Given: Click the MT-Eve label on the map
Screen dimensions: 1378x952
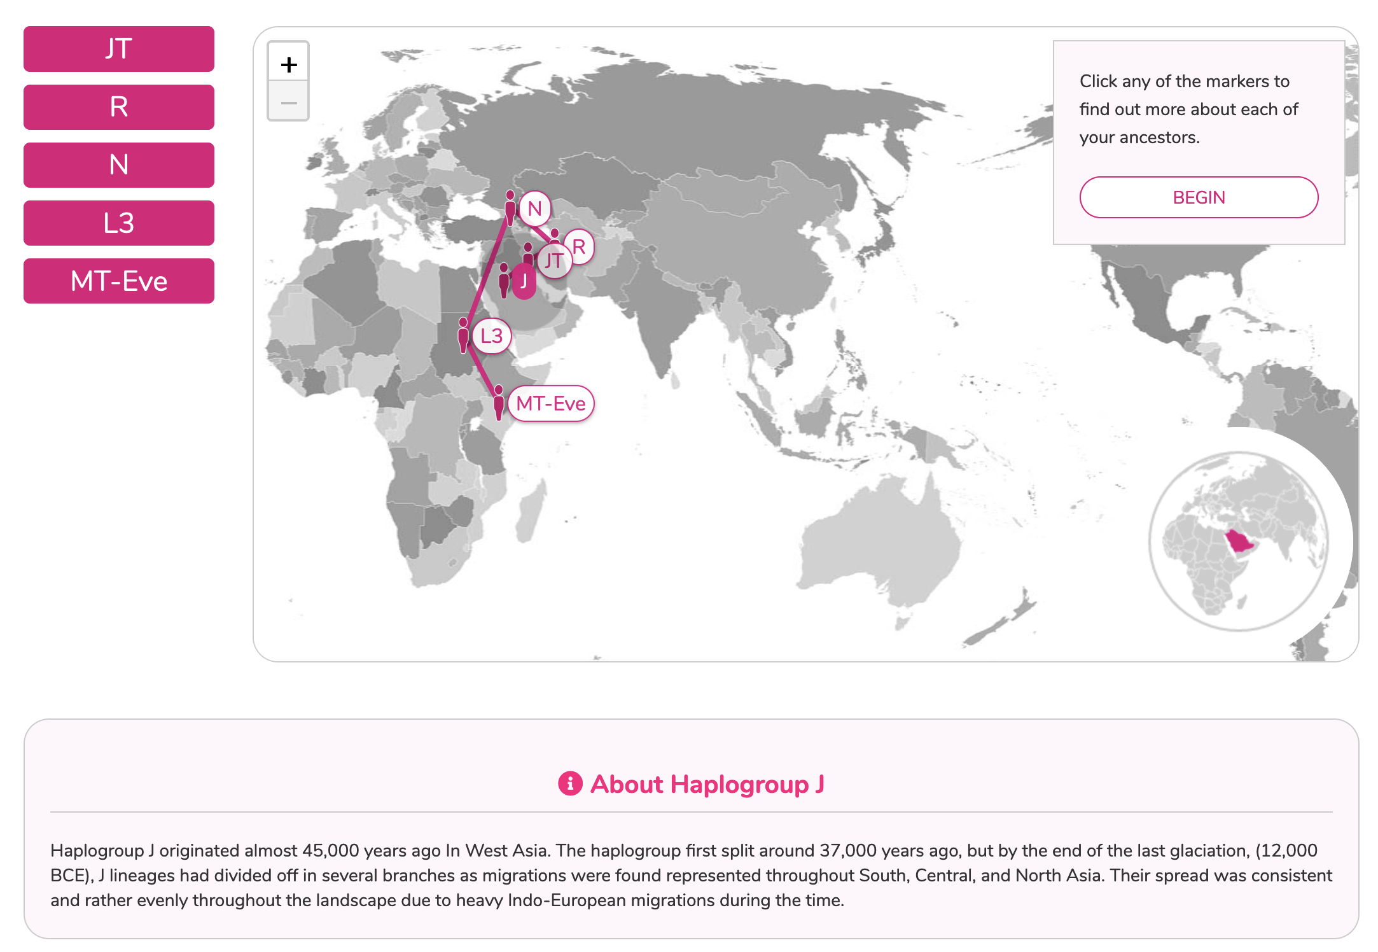Looking at the screenshot, I should coord(551,403).
